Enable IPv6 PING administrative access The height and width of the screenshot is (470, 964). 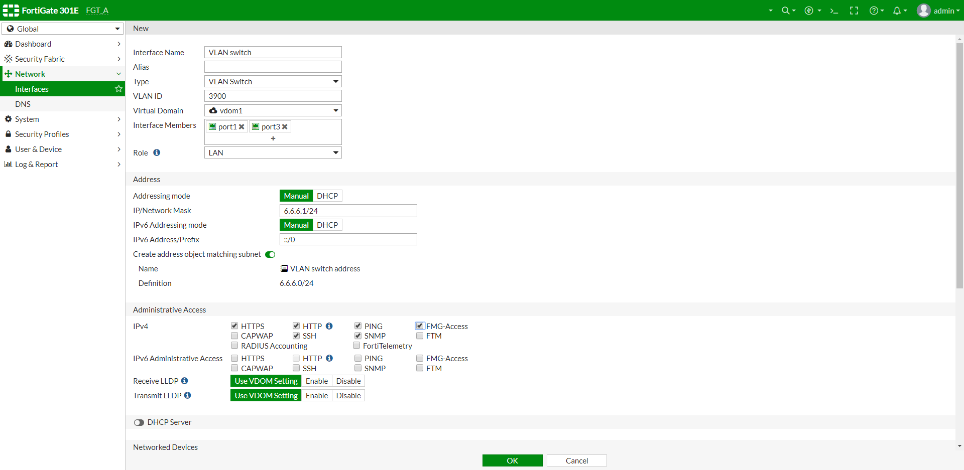click(357, 358)
